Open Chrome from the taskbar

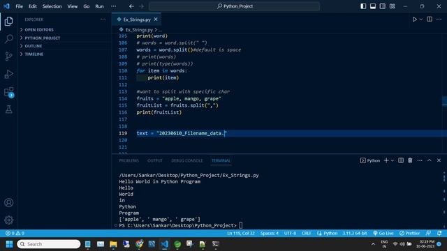pos(139,244)
